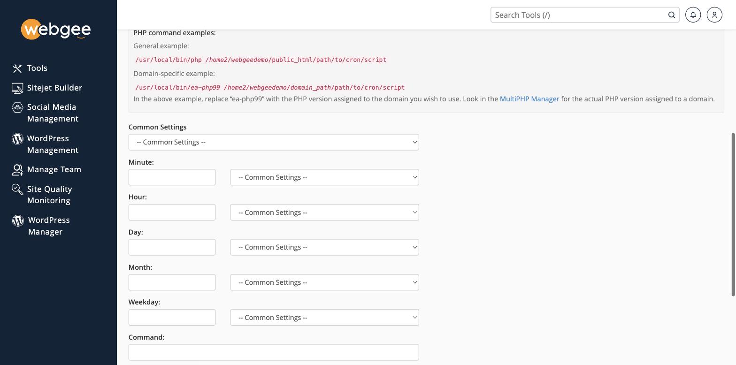
Task: Open the MultiPHP Manager link
Action: point(529,99)
